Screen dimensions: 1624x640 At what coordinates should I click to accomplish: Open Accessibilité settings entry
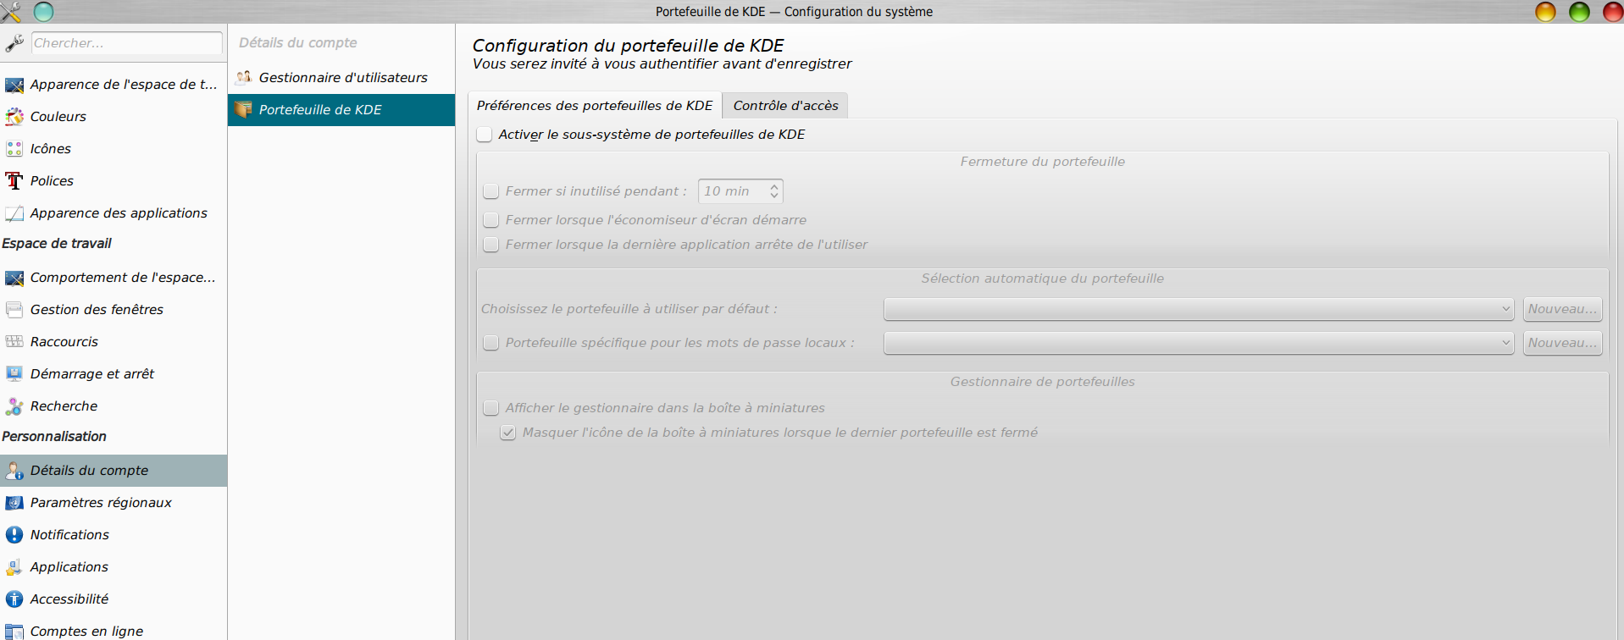(114, 599)
